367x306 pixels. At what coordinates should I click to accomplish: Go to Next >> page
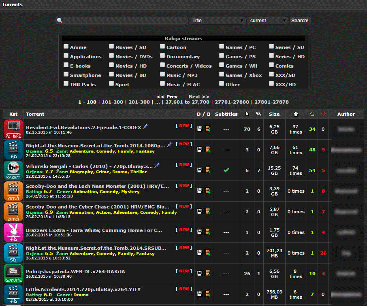point(199,97)
